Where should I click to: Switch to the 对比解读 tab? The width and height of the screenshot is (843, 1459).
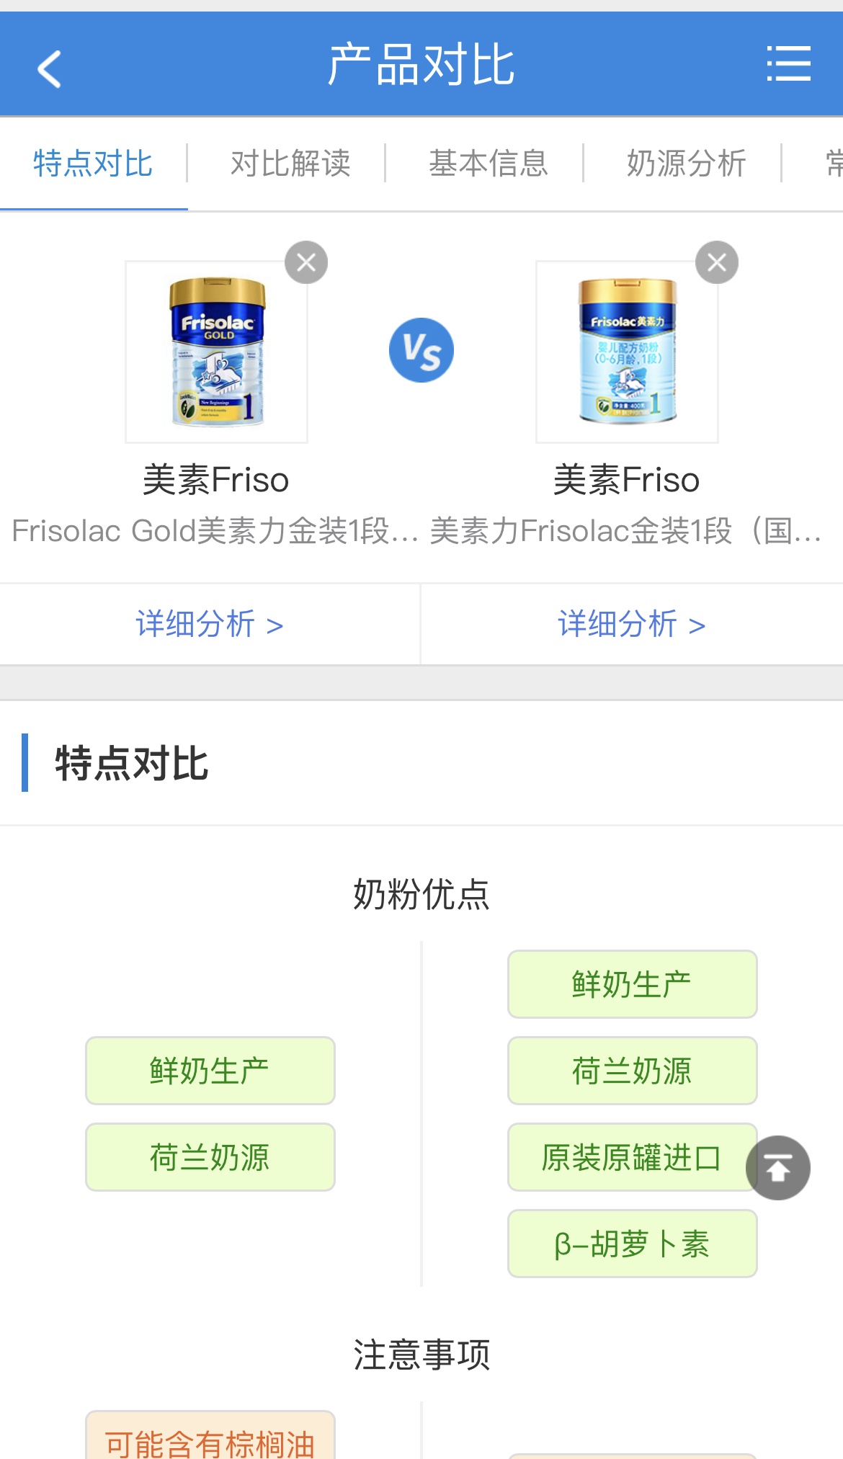point(290,164)
